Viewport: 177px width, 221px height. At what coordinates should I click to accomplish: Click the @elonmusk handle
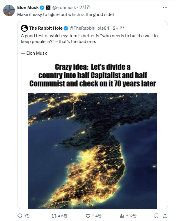[64, 7]
